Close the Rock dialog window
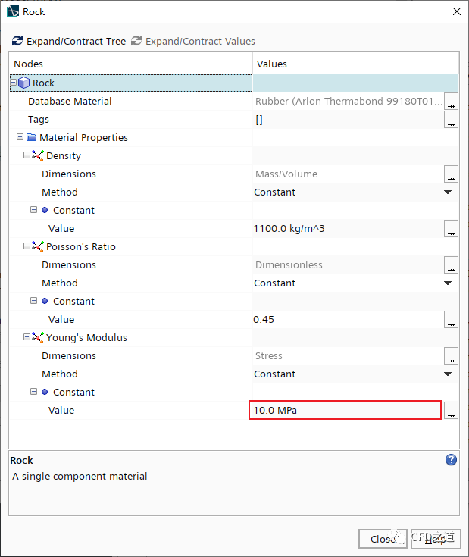 pos(457,11)
